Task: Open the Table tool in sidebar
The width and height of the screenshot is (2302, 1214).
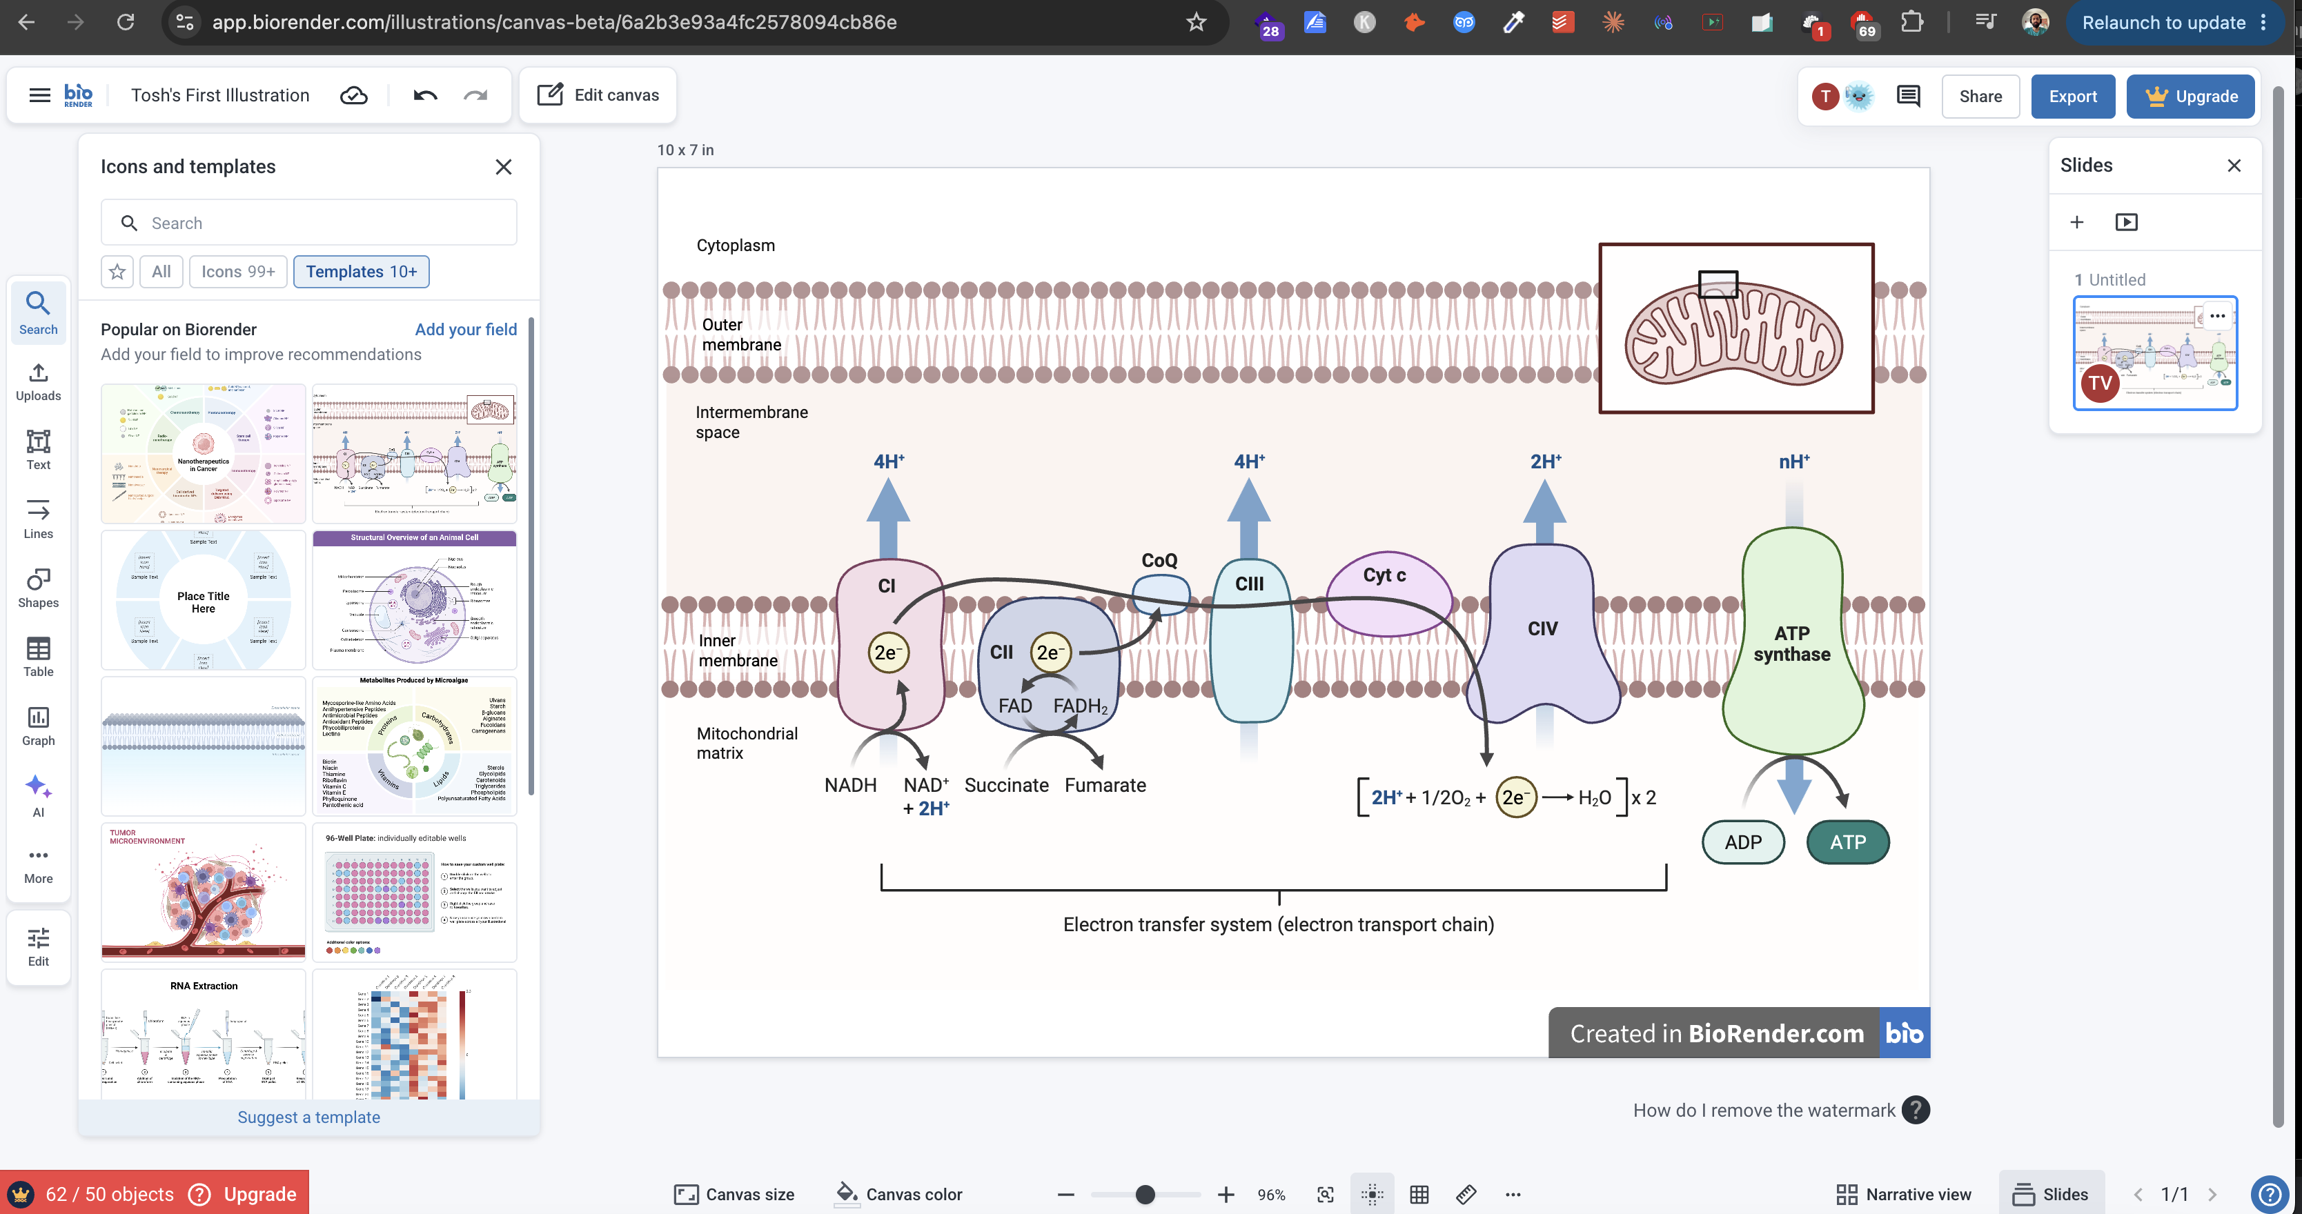Action: point(37,657)
